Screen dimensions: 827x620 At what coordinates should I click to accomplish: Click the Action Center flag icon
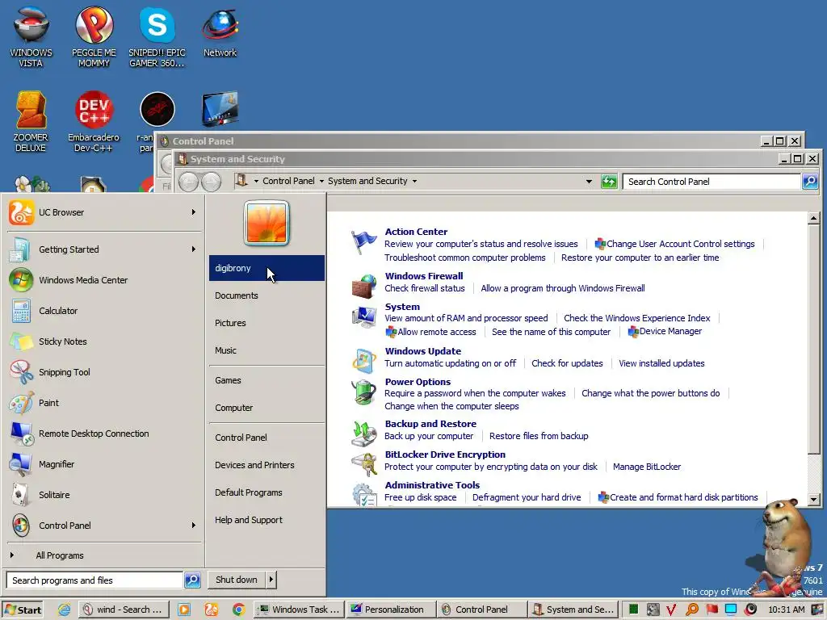[363, 242]
